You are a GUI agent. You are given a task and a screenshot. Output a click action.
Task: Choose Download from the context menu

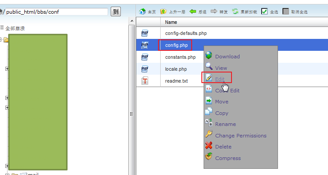(x=228, y=57)
